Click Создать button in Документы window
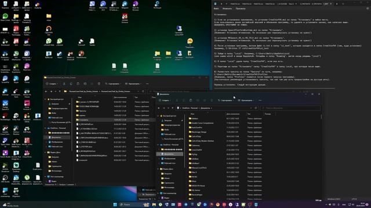Viewport: 371px width, 208px height. point(165,101)
